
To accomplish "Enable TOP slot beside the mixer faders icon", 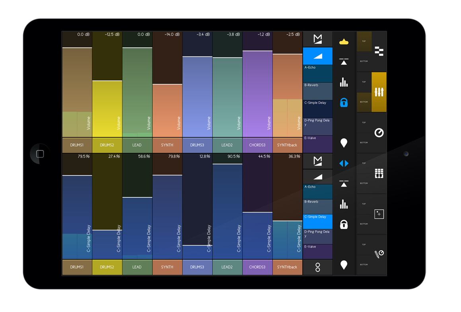I will 364,82.
